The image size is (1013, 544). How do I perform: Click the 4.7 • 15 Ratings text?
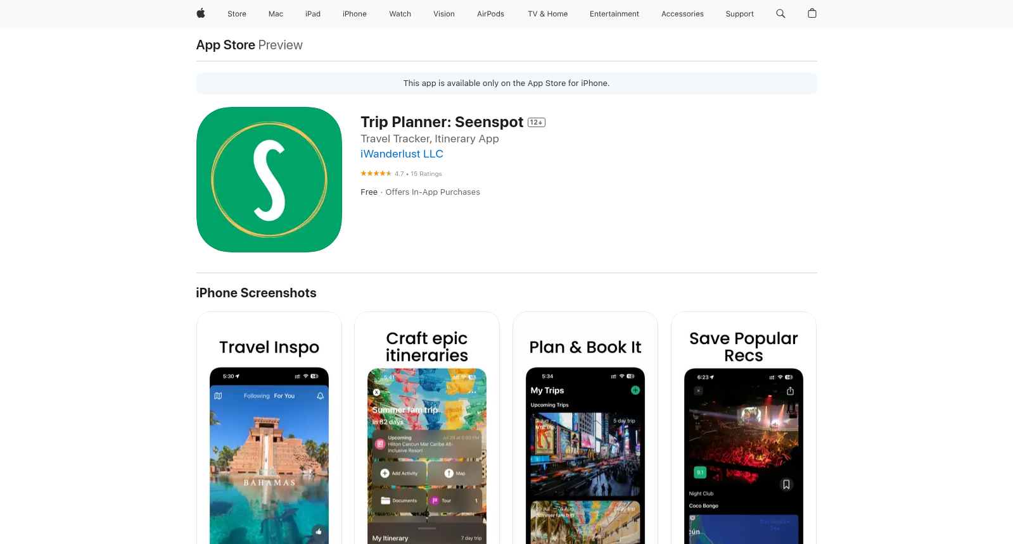(x=418, y=174)
